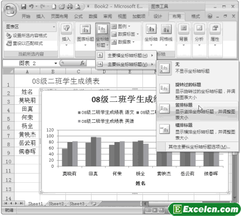Open 坐标轴 axes menu

151,36
